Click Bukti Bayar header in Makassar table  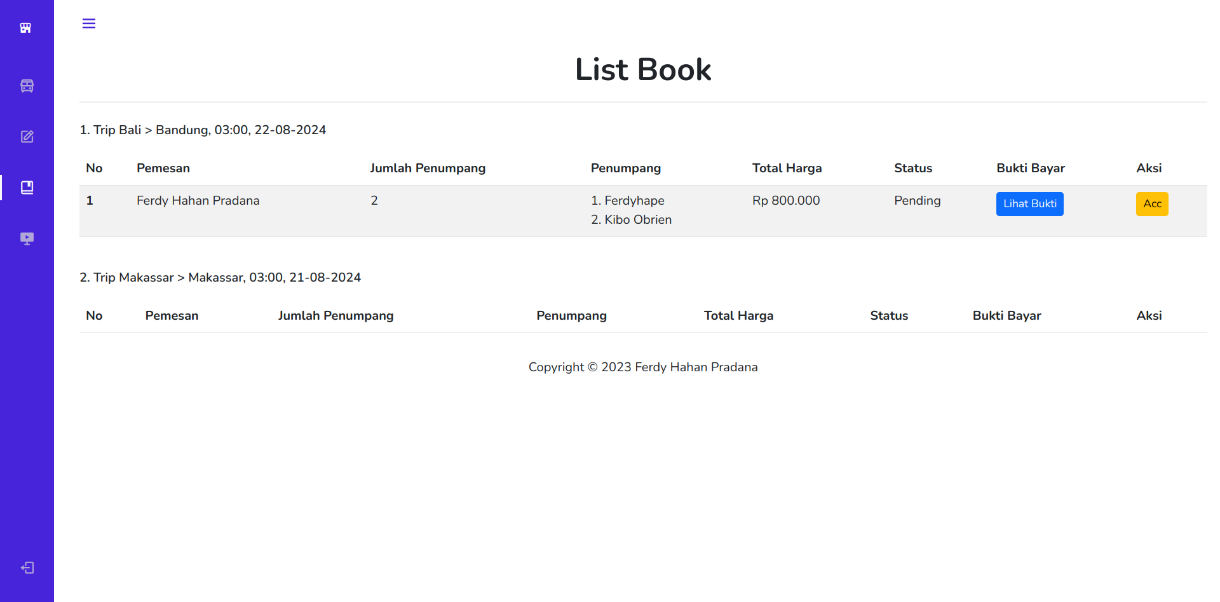(x=1006, y=316)
